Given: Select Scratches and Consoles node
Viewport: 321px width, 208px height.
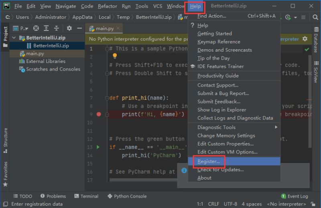Looking at the screenshot, I should [x=49, y=69].
